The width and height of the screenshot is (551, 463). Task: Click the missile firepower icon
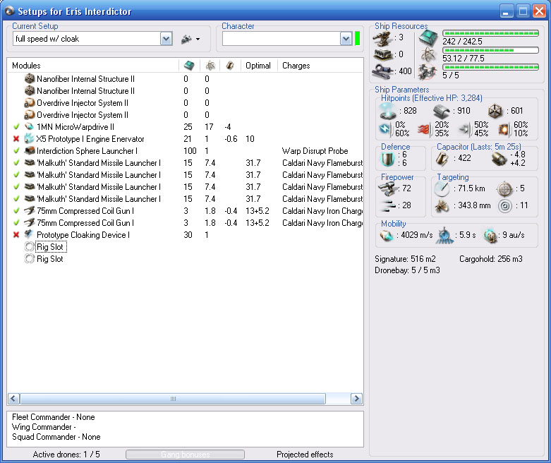[388, 205]
